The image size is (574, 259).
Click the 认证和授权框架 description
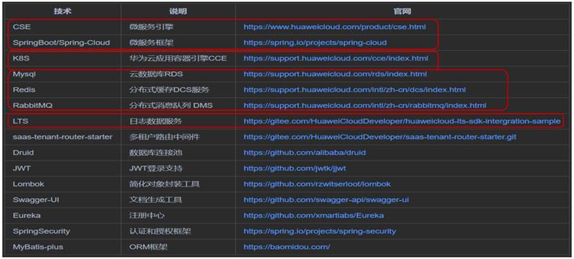click(x=160, y=231)
